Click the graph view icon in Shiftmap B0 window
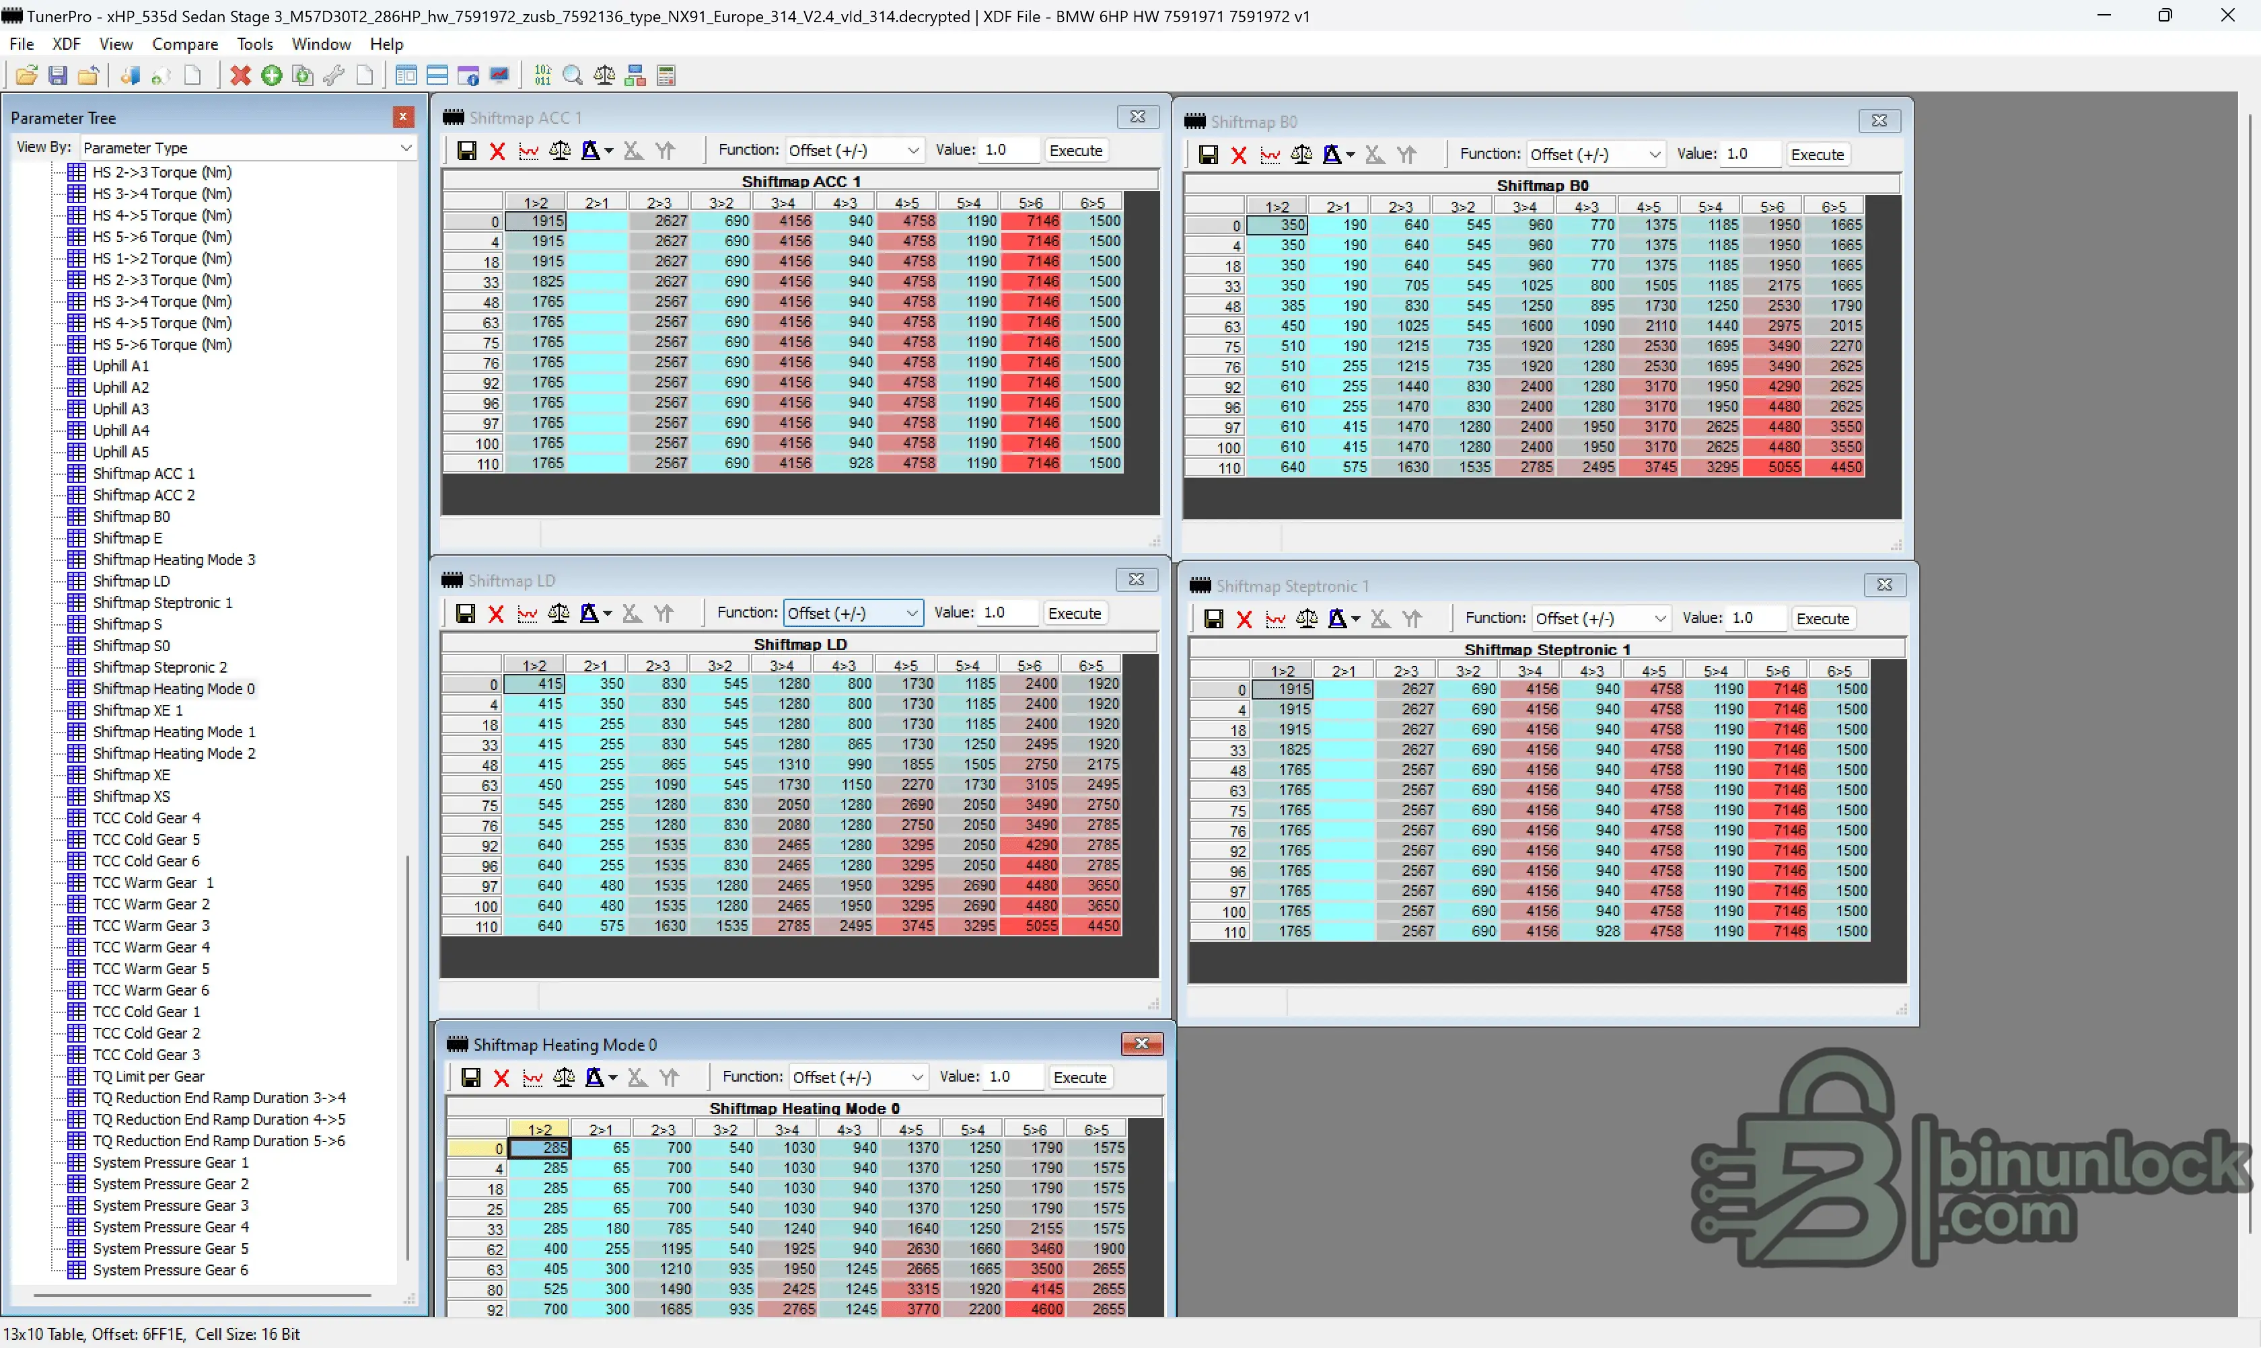The width and height of the screenshot is (2261, 1348). pyautogui.click(x=1270, y=155)
